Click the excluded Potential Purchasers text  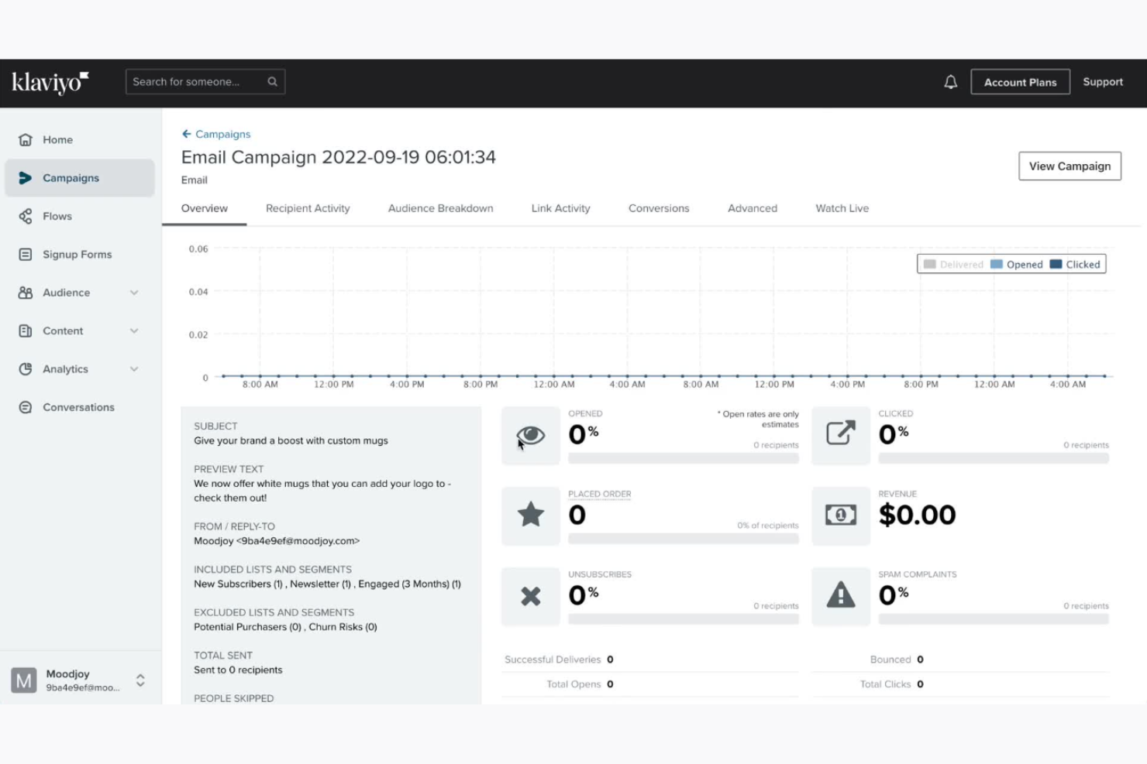point(247,627)
